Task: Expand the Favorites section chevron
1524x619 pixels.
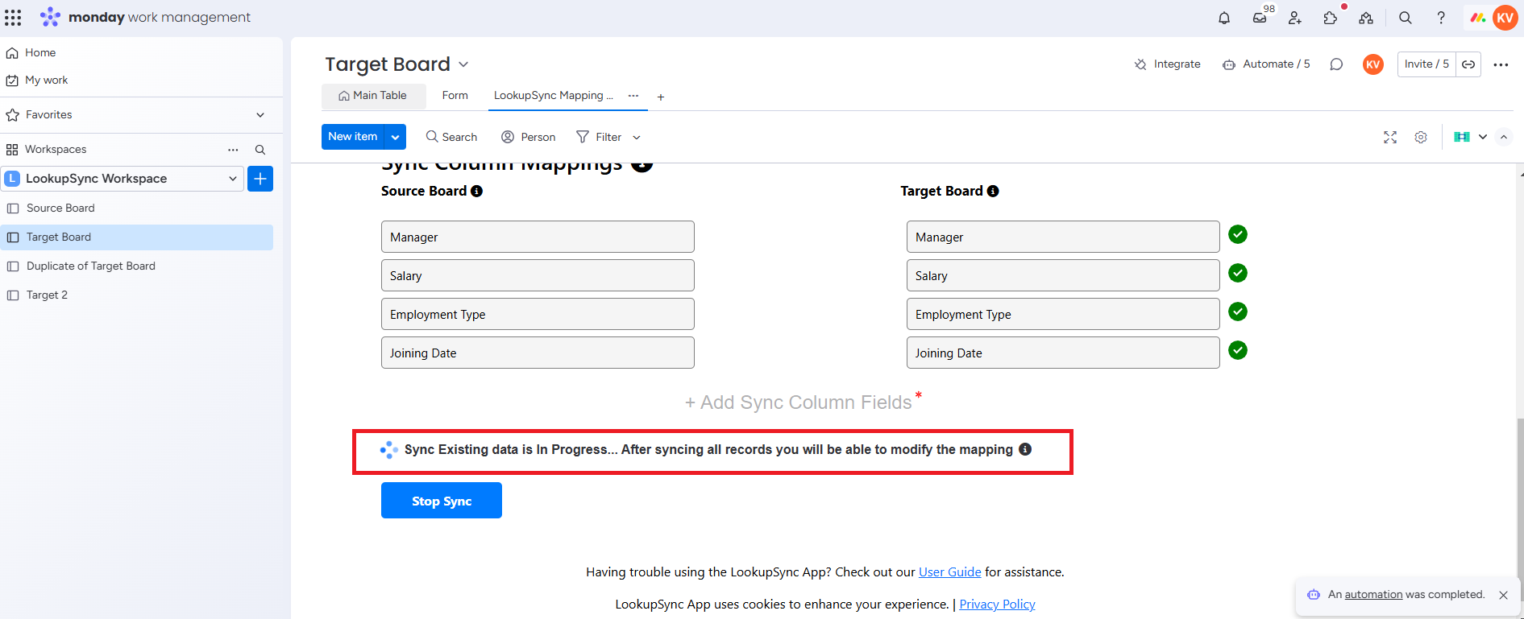Action: 260,115
